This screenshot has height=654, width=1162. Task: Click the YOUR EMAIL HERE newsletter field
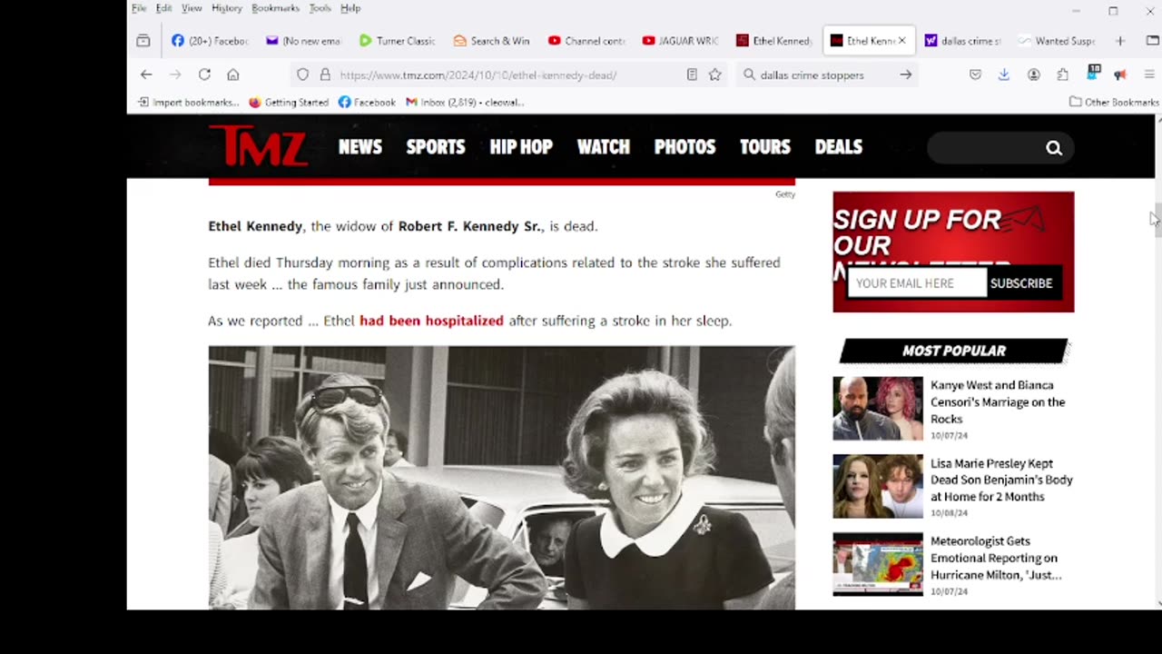pyautogui.click(x=917, y=283)
